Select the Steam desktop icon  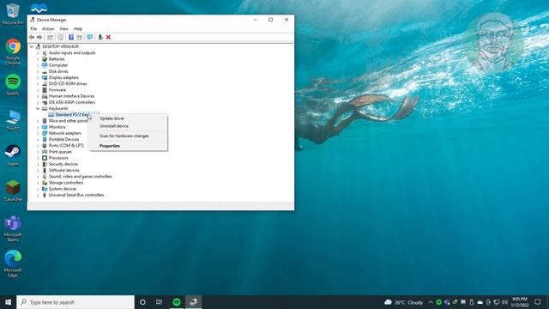tap(13, 155)
